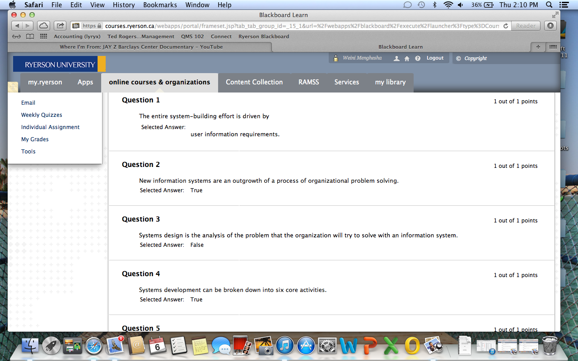This screenshot has width=578, height=361.
Task: Open the user profile silhouette icon
Action: 396,58
